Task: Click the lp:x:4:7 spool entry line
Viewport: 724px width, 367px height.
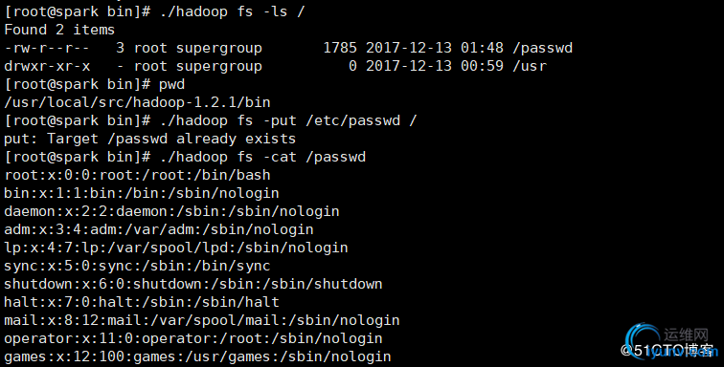Action: click(x=176, y=248)
